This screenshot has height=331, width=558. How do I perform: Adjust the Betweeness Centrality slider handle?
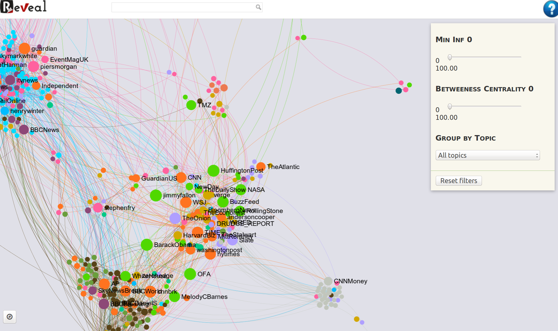[450, 106]
